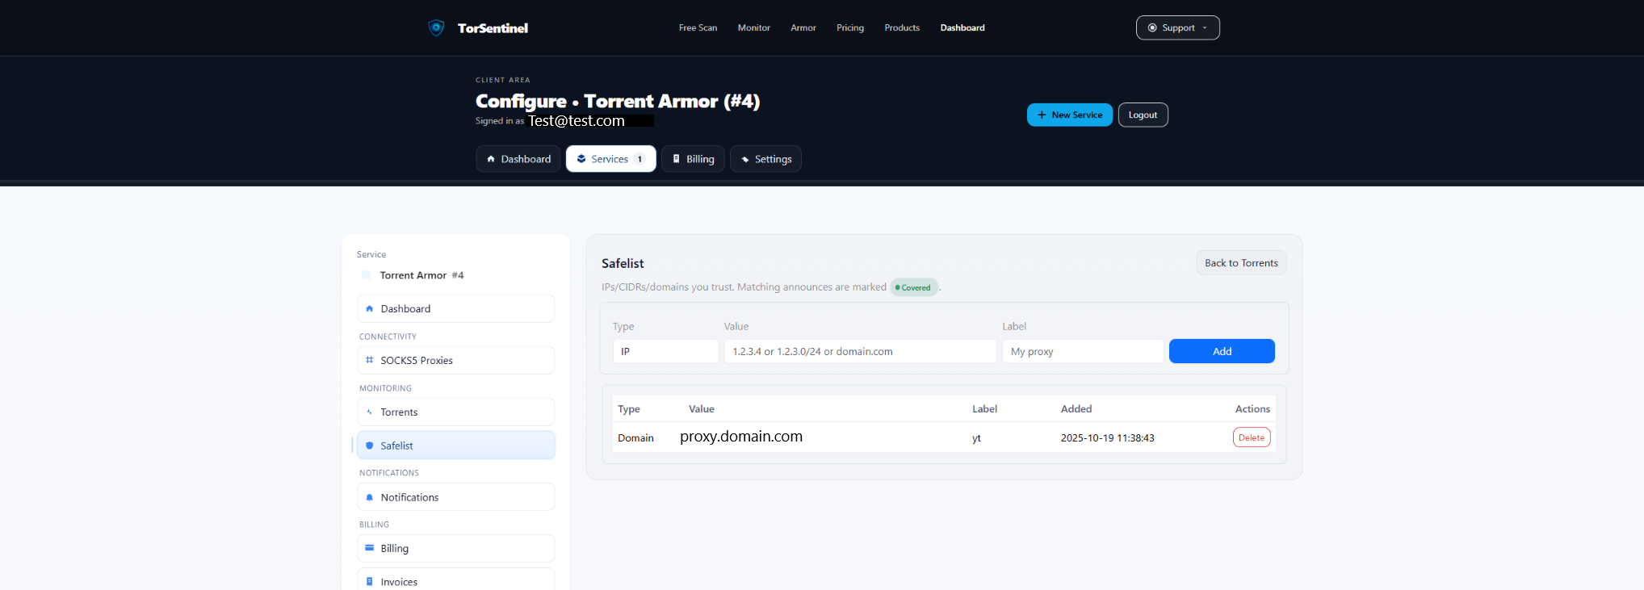Open Armor in top navigation
This screenshot has width=1644, height=590.
803,27
